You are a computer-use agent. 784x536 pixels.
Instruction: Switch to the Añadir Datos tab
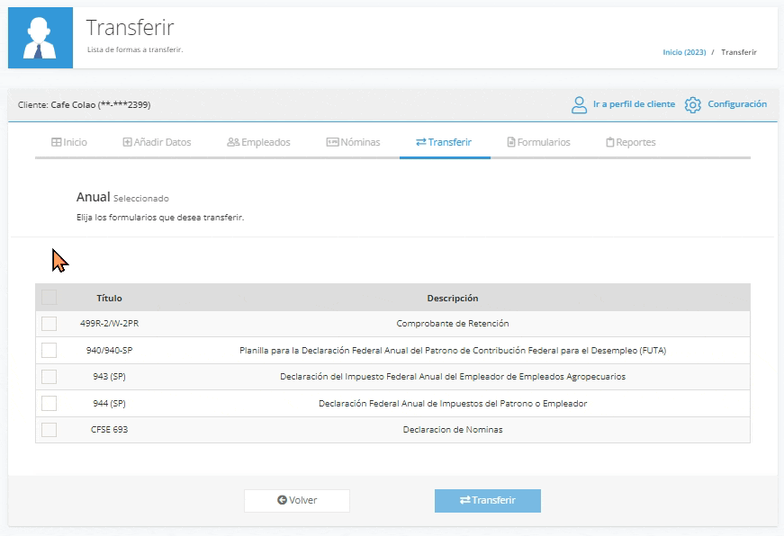pos(157,142)
